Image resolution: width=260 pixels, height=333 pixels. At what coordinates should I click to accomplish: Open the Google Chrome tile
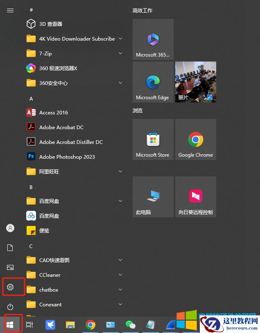(x=196, y=139)
